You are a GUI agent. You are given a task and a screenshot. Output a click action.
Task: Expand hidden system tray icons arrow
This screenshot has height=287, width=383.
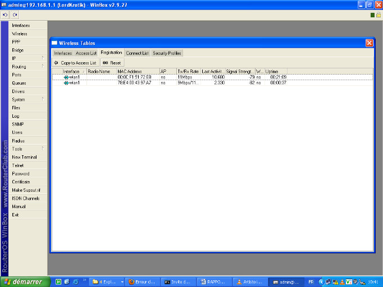321,282
